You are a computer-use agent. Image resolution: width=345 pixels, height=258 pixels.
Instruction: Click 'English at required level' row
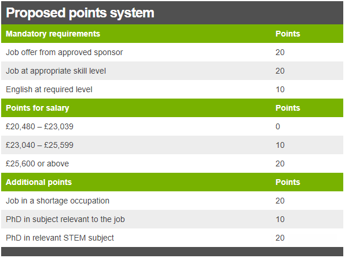172,89
